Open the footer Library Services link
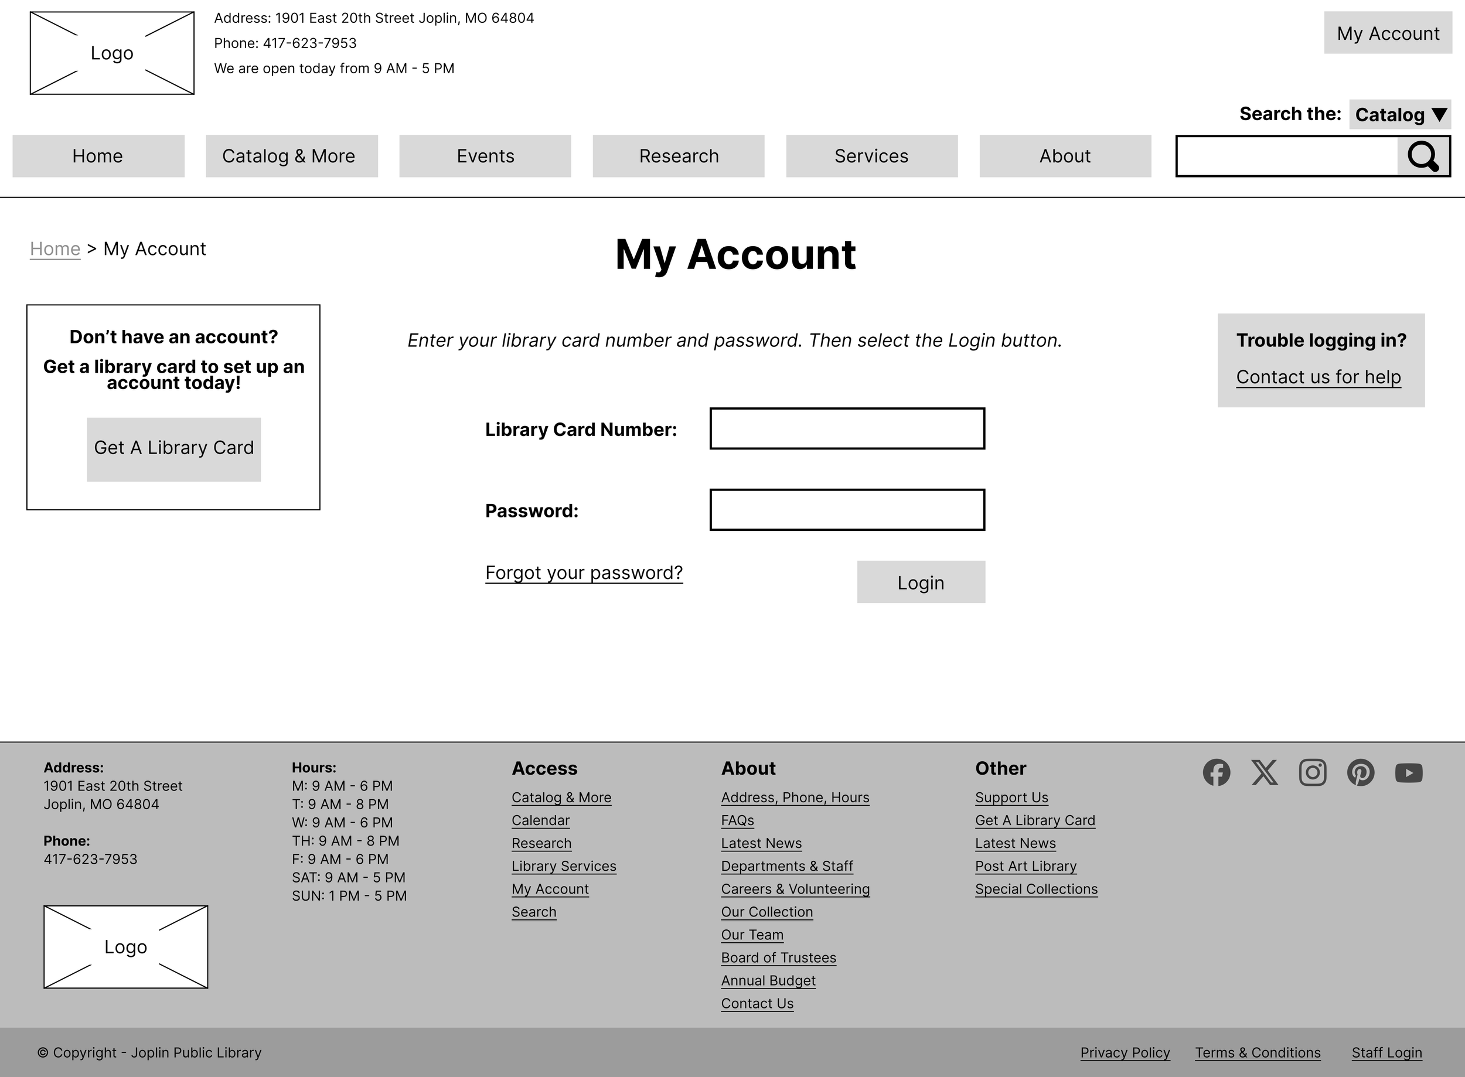The width and height of the screenshot is (1465, 1077). pos(564,866)
